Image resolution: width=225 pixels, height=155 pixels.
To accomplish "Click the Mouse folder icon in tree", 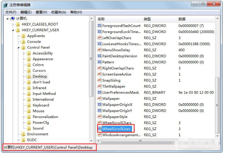I will tap(29, 111).
